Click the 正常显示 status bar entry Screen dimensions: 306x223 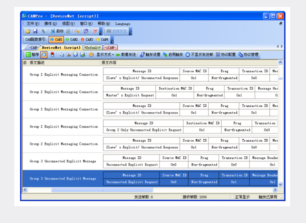[242, 197]
